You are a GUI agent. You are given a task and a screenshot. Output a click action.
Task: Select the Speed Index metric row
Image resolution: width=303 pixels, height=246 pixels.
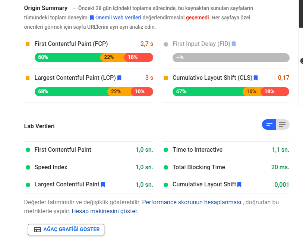tap(89, 167)
